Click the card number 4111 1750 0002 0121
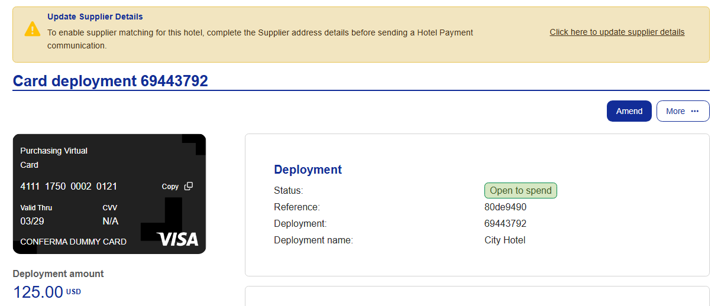 [69, 186]
